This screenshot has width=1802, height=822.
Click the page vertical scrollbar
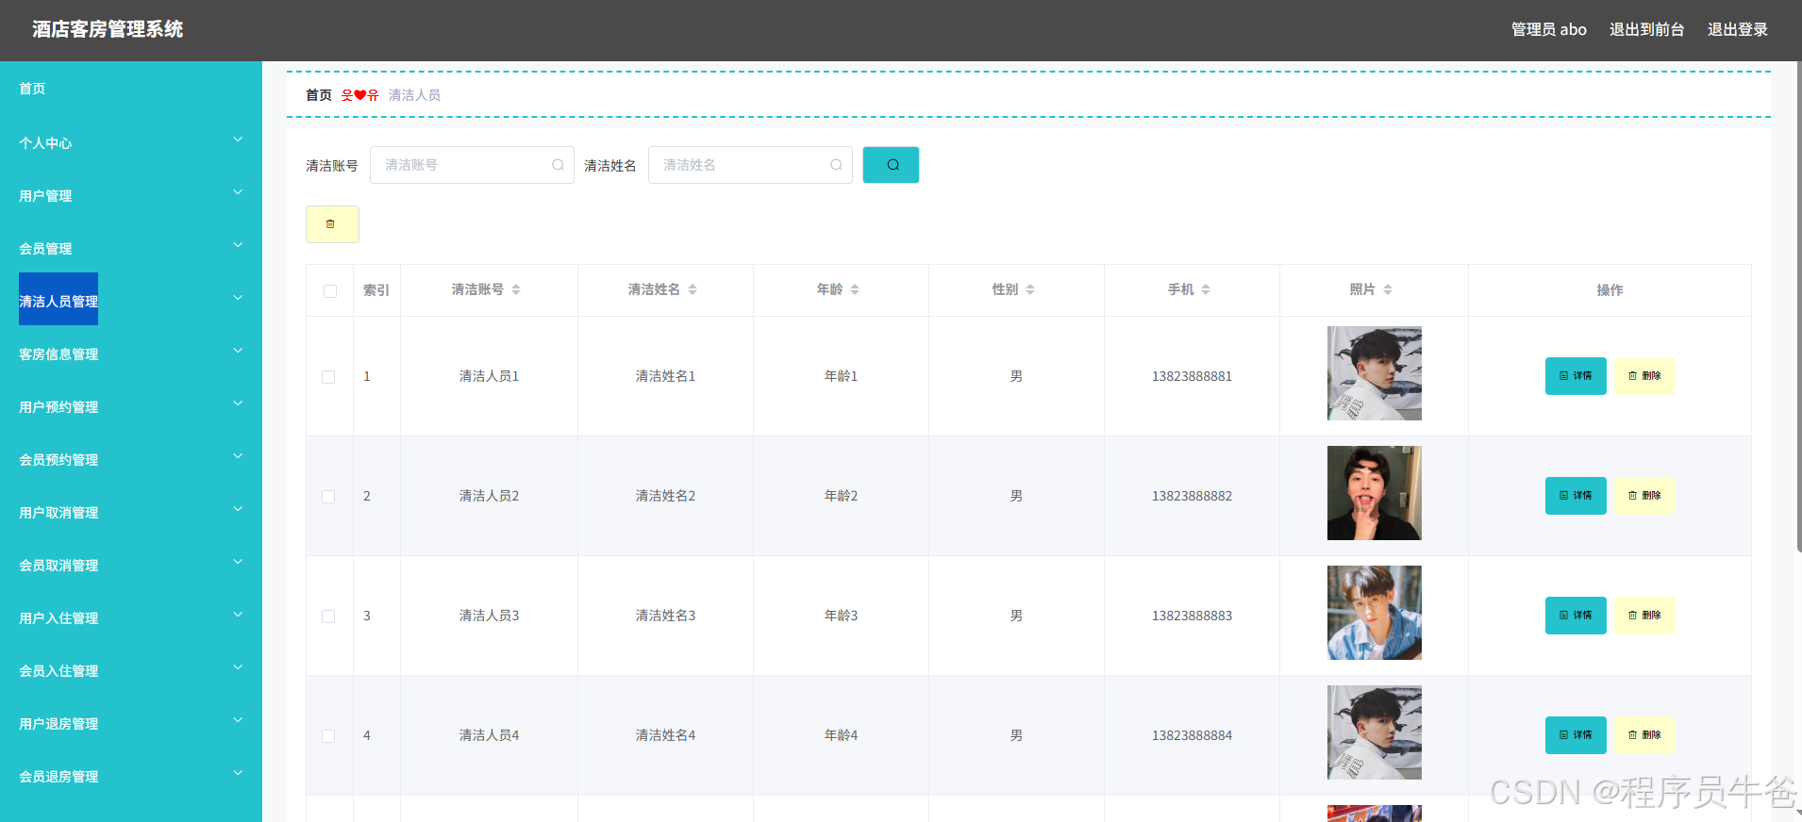pos(1798,306)
